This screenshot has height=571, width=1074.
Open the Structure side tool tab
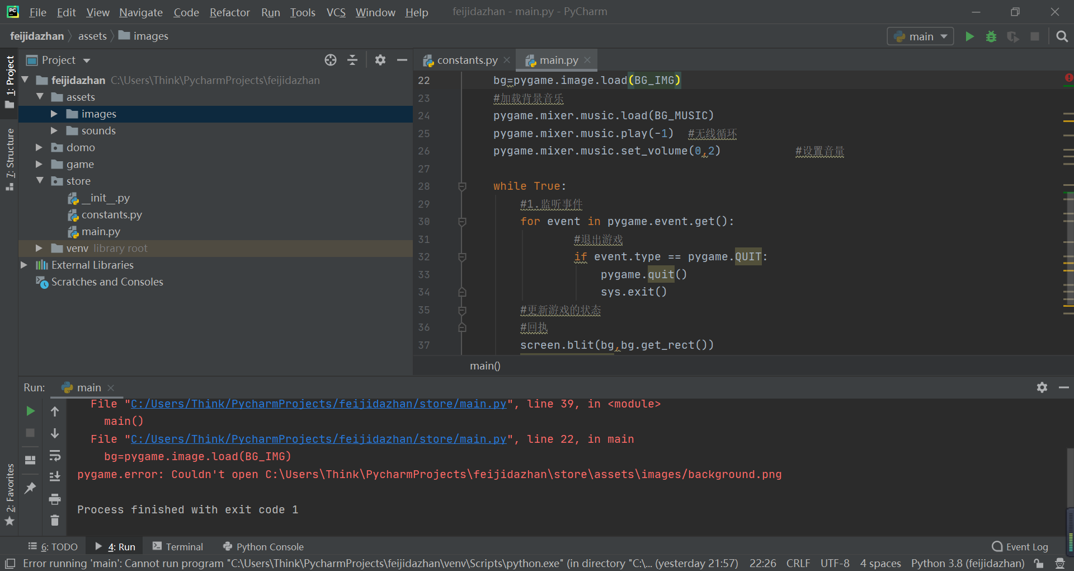click(x=10, y=159)
